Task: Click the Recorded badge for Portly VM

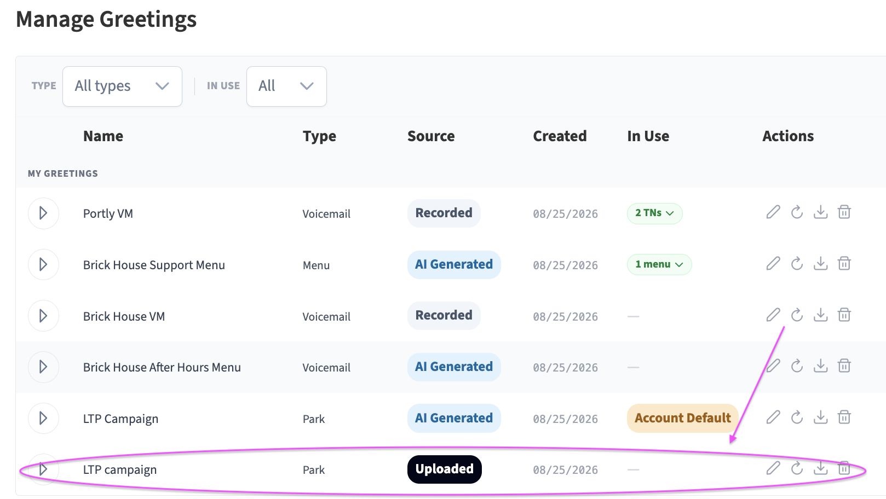Action: click(x=444, y=213)
